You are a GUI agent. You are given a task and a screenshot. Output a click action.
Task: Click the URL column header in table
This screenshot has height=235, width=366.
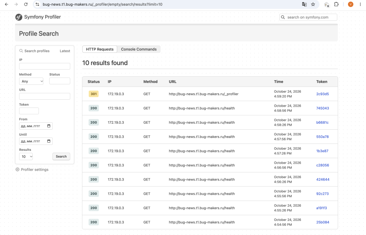(173, 81)
